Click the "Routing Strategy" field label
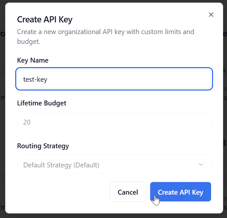The width and height of the screenshot is (227, 218). tap(43, 146)
